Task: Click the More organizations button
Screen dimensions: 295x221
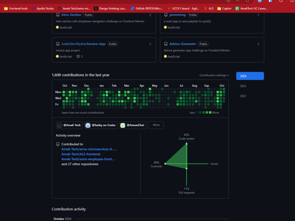Action: point(156,125)
